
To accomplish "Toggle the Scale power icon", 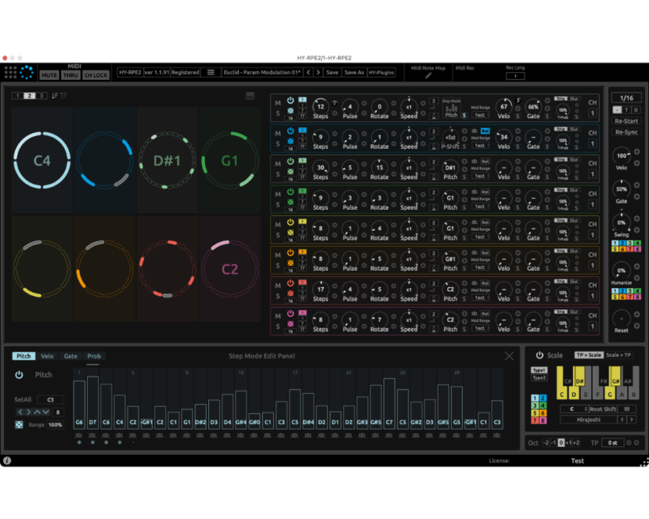I will pos(540,355).
